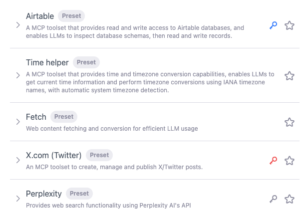Click the Preset badge beside X.com (Twitter)
The image size is (303, 217).
99,155
